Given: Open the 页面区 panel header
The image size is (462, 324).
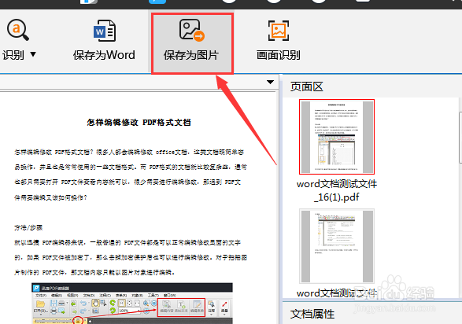Looking at the screenshot, I should [307, 87].
